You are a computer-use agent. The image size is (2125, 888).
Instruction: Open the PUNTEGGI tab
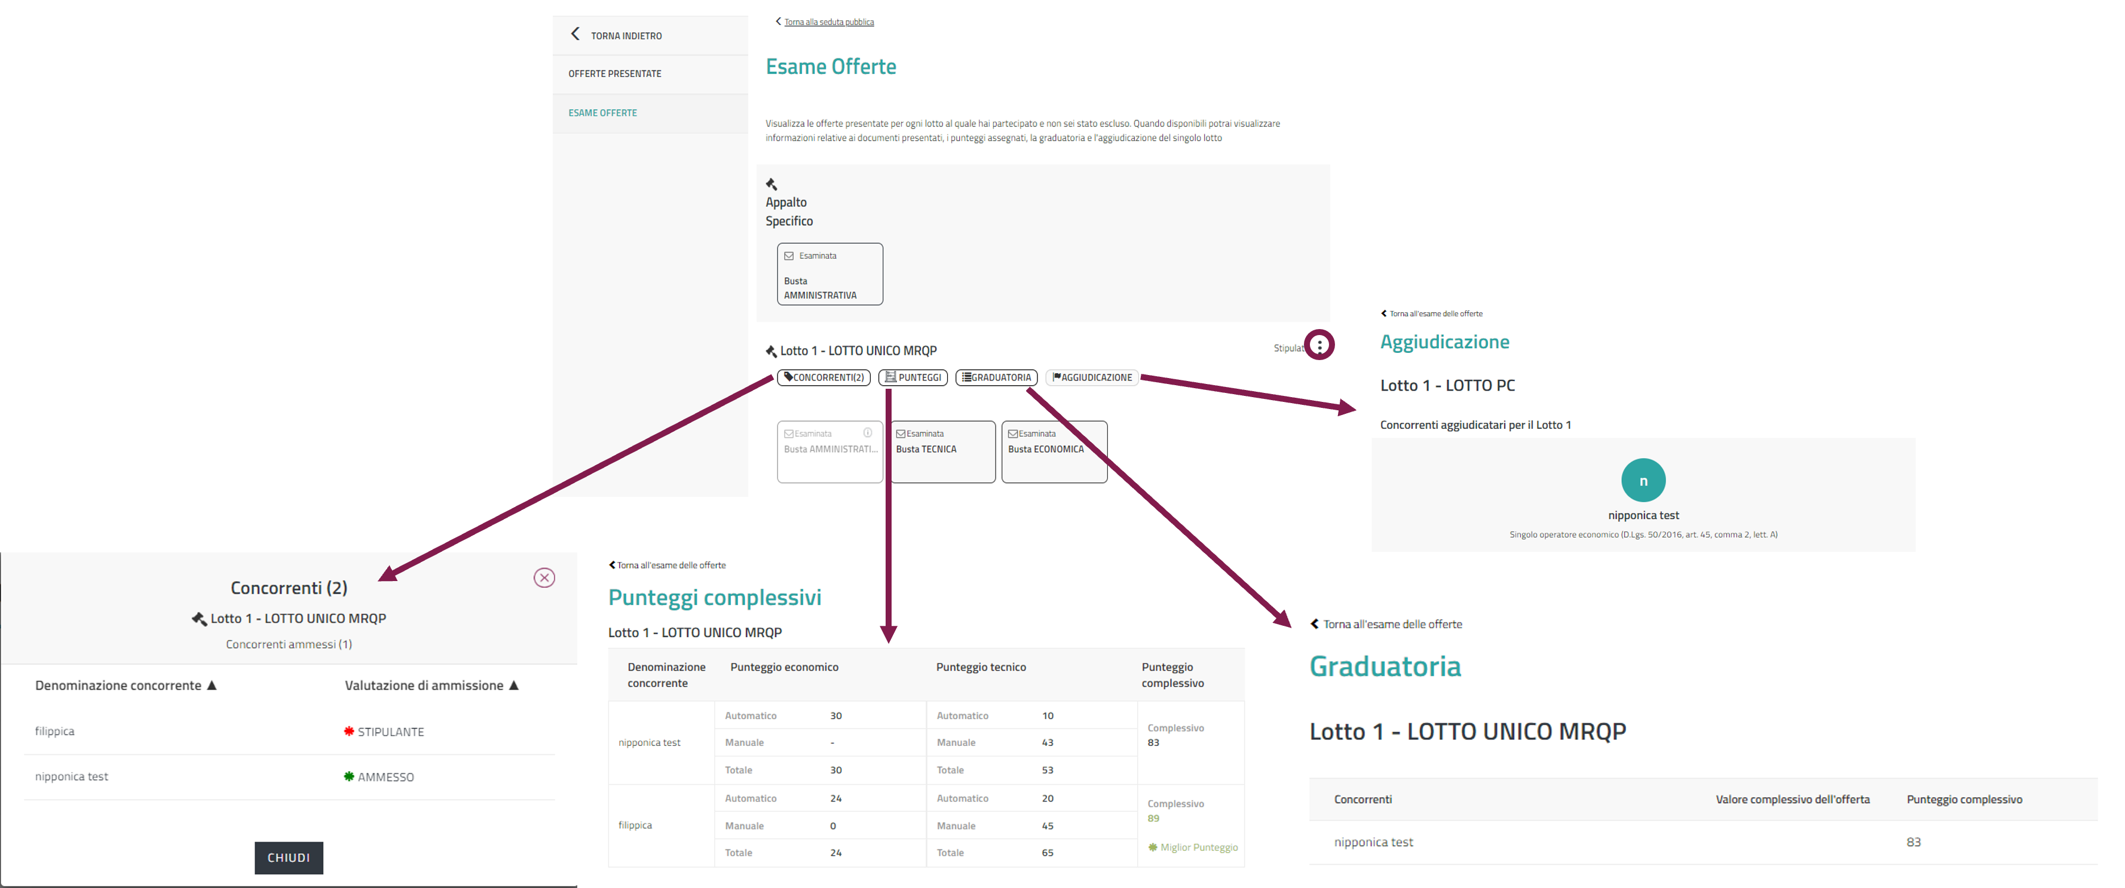tap(913, 377)
